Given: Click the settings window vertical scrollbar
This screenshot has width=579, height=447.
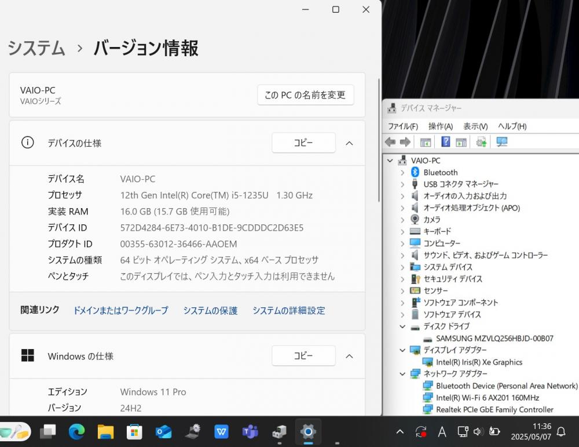Looking at the screenshot, I should (x=379, y=140).
